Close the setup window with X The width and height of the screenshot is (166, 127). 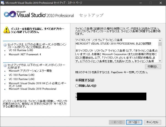tap(161, 3)
